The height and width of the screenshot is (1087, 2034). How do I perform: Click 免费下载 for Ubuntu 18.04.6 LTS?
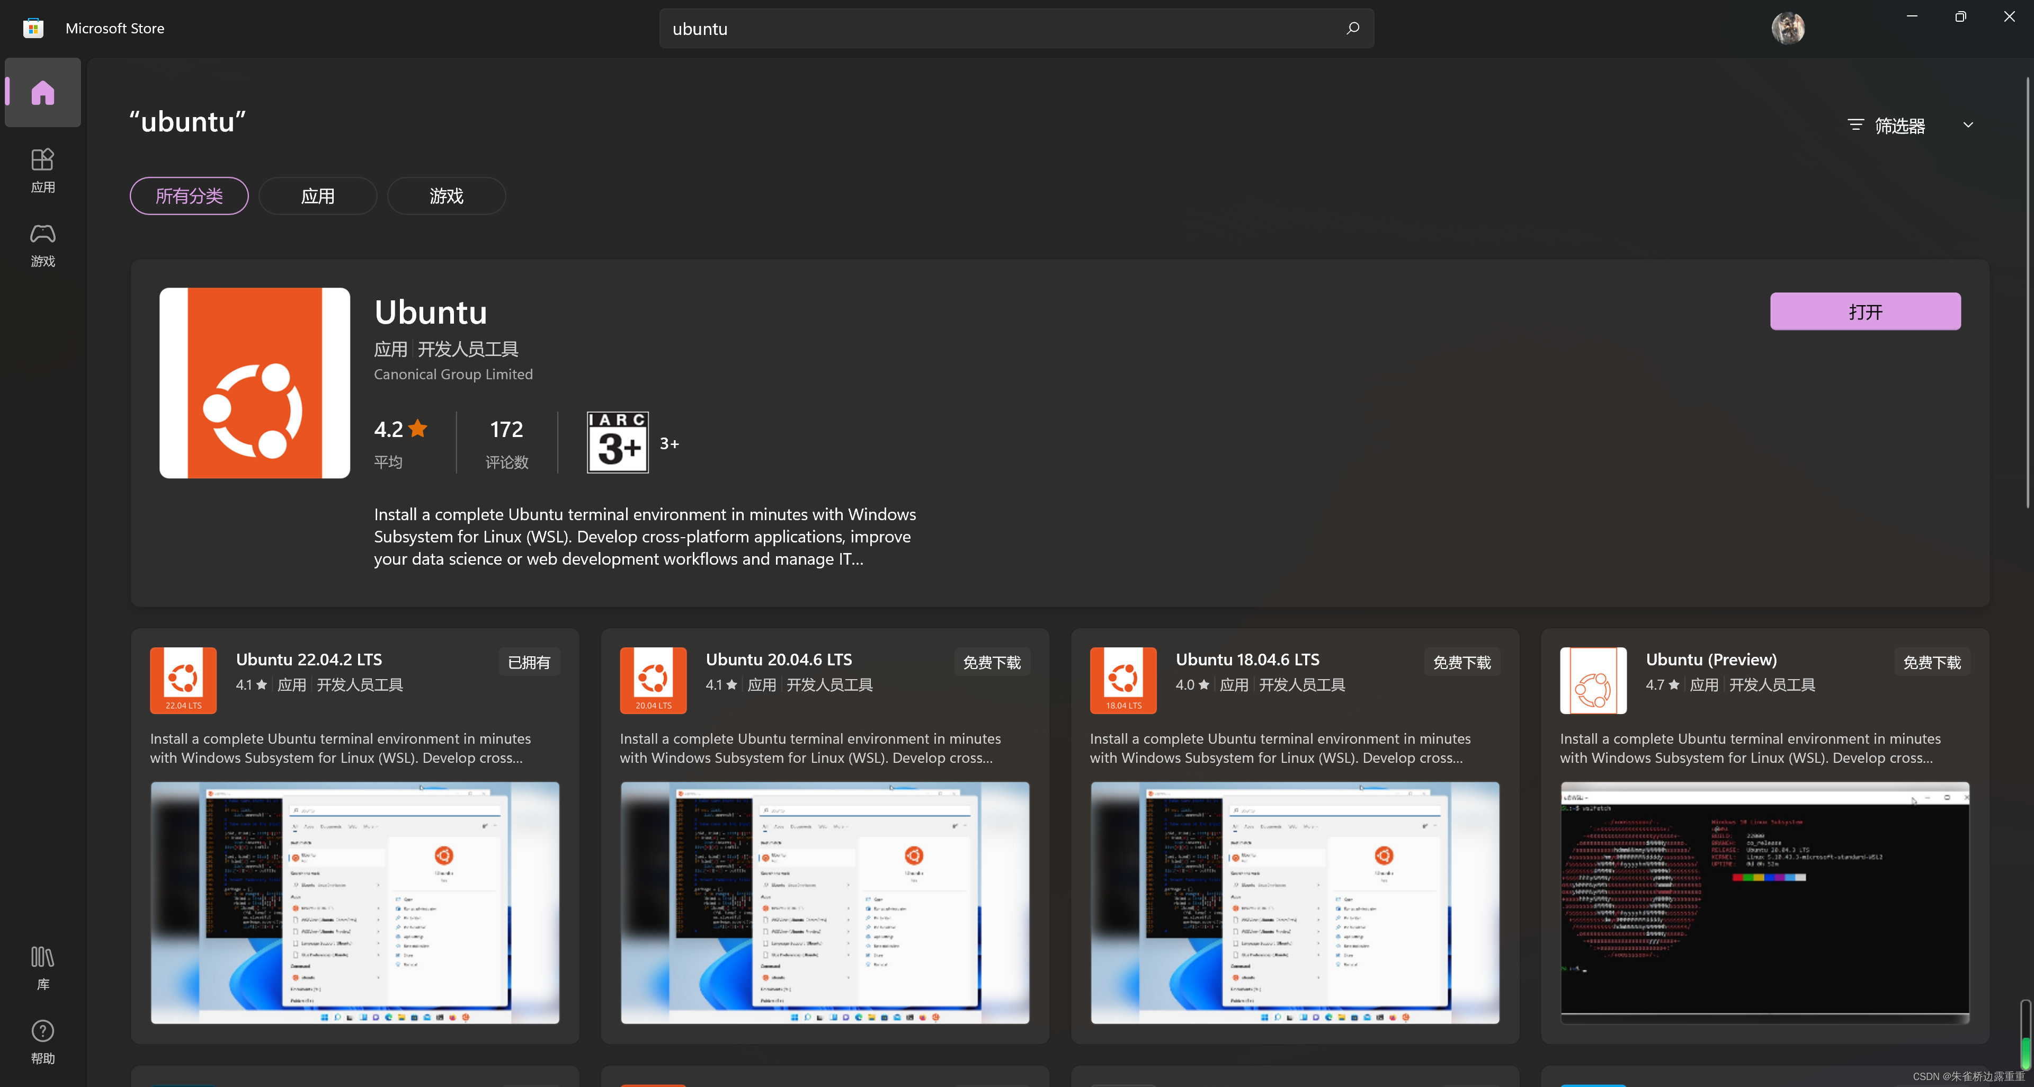point(1461,662)
